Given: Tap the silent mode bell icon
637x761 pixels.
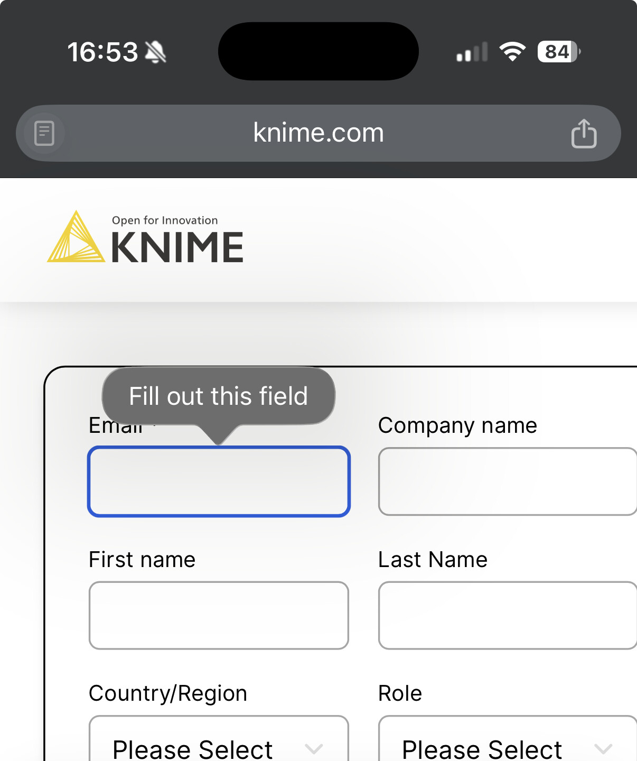Looking at the screenshot, I should pyautogui.click(x=155, y=52).
